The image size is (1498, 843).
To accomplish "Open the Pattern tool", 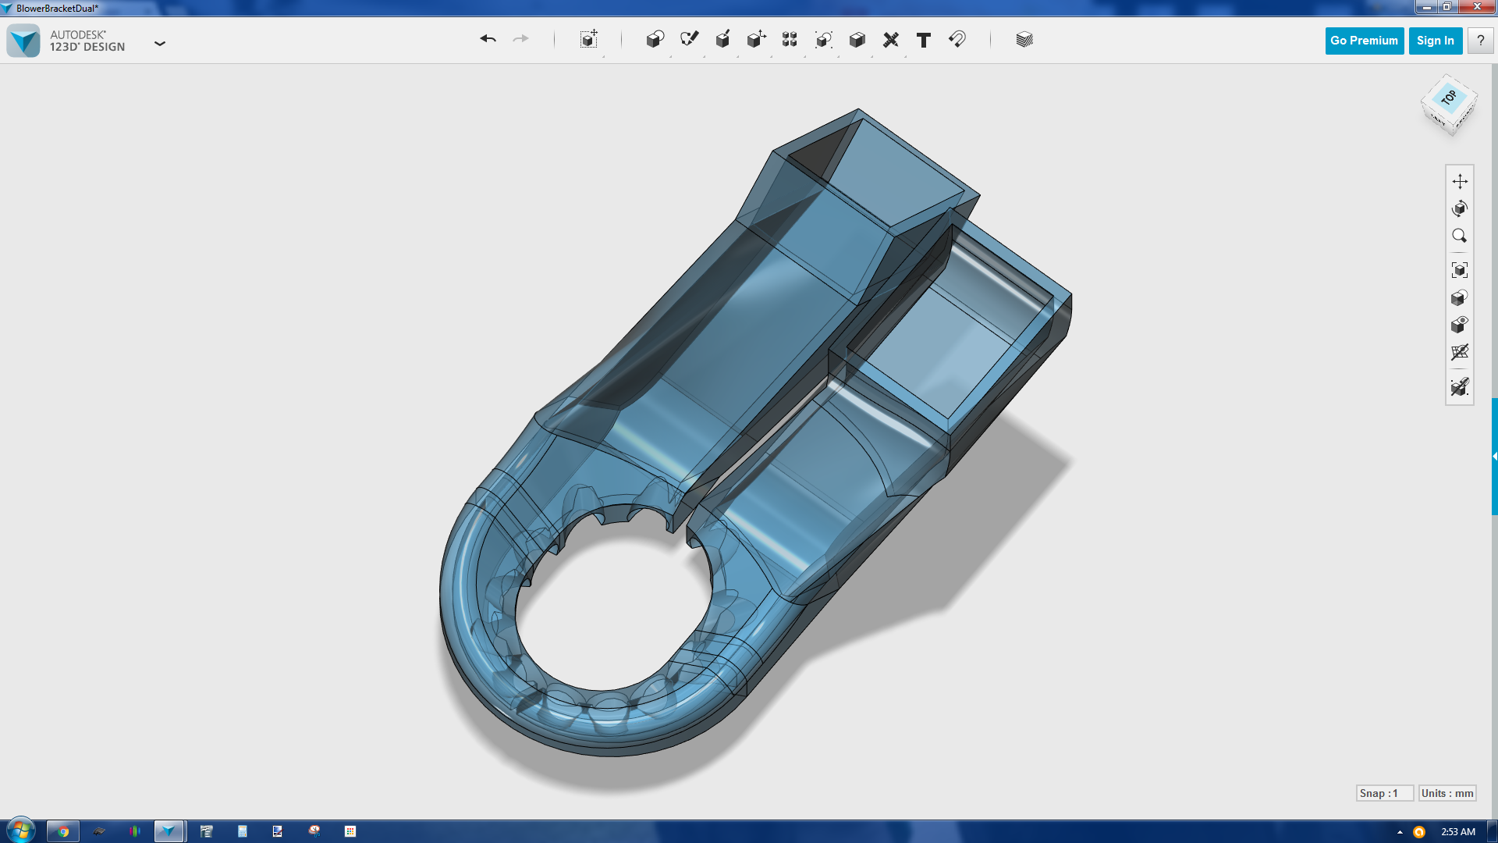I will tap(790, 40).
